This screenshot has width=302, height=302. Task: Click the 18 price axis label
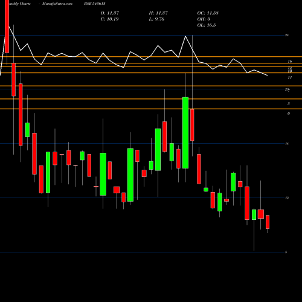point(287,144)
